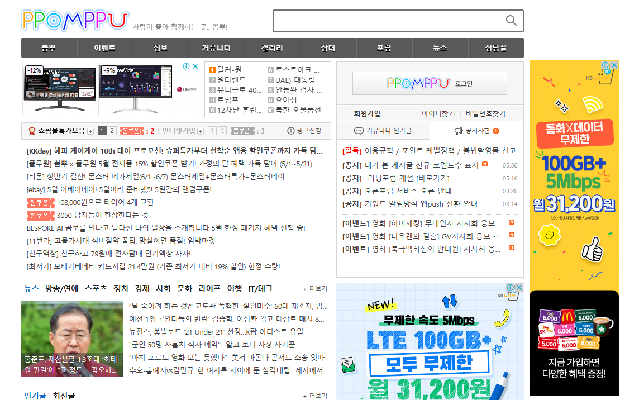Close the LG monitor ad banner
Screen dimensions: 620x400
(x=194, y=65)
